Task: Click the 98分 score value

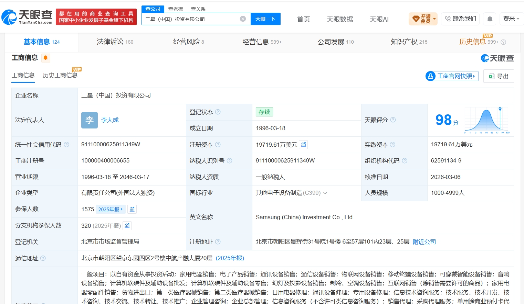Action: pyautogui.click(x=447, y=120)
